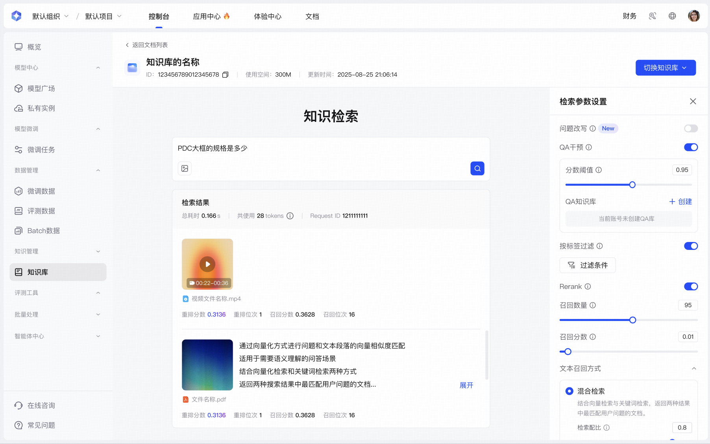The image size is (710, 444).
Task: Click the 召回数量 slider handle
Action: (x=632, y=320)
